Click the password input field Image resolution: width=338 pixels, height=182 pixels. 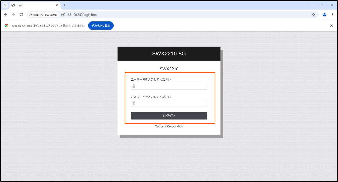(169, 103)
